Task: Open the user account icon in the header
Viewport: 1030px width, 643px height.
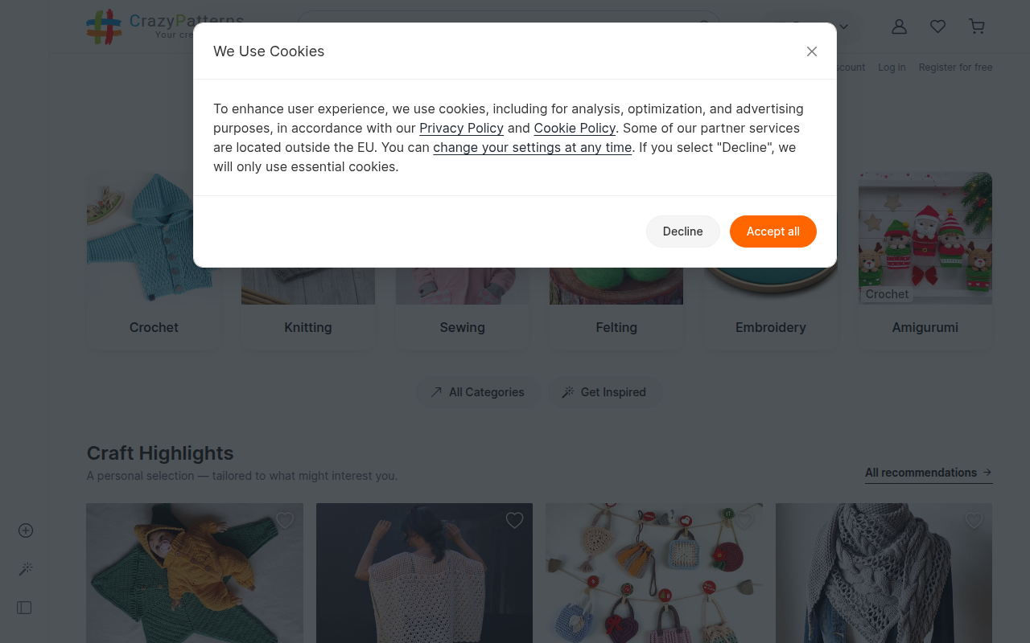Action: click(x=899, y=27)
